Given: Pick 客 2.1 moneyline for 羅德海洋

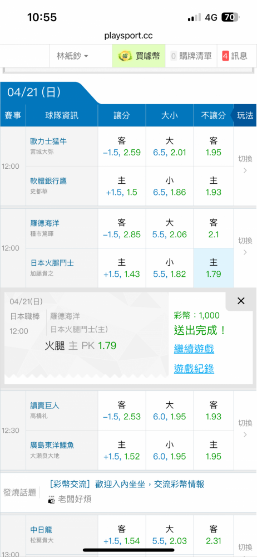Looking at the screenshot, I should tap(214, 229).
